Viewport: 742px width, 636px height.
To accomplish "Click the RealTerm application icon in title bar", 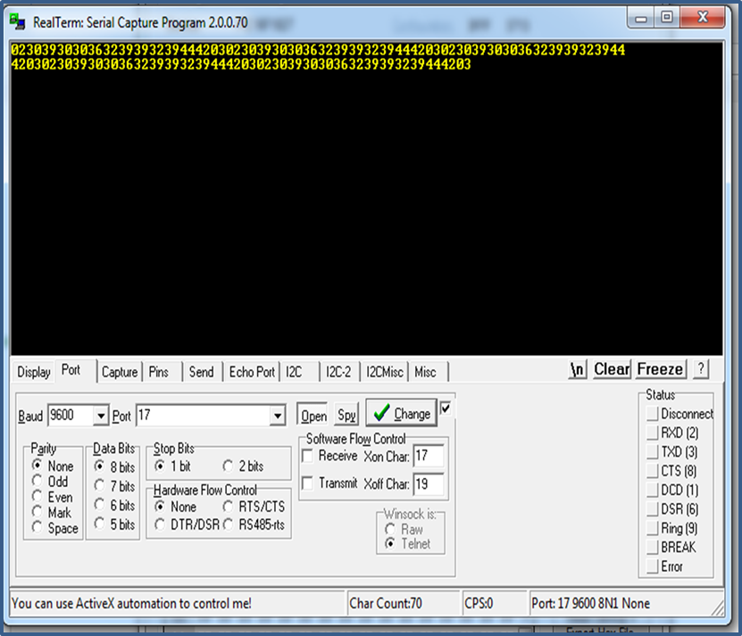I will click(18, 21).
